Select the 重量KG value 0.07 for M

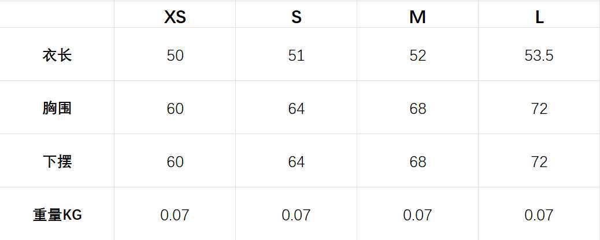(x=417, y=215)
